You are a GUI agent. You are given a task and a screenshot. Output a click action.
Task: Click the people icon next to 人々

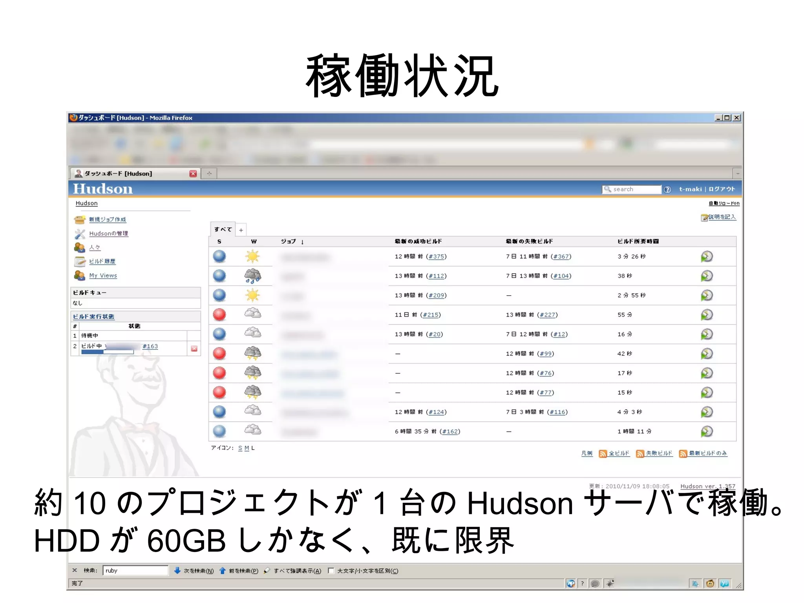point(80,247)
